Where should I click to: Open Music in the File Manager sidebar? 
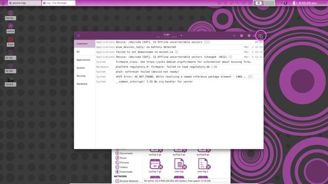121,158
